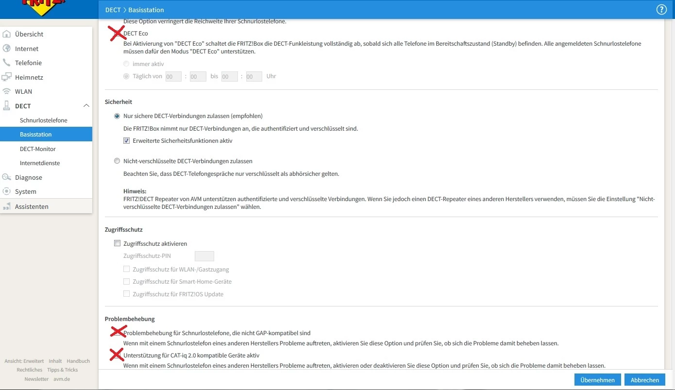Click the WLAN wifi icon
The height and width of the screenshot is (390, 675).
pos(6,91)
